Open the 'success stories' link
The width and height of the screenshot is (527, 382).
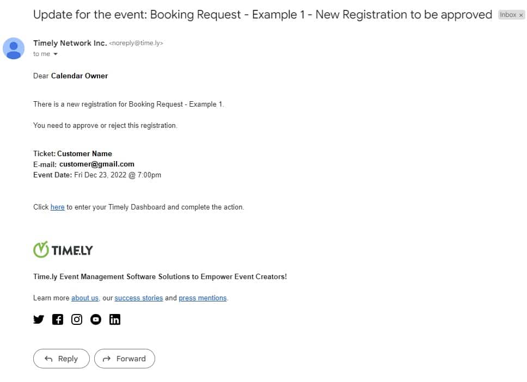[x=139, y=298]
